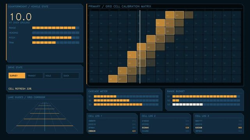Click the TRIM segmented bar
Image resolution: width=250 pixels, height=140 pixels.
point(56,43)
